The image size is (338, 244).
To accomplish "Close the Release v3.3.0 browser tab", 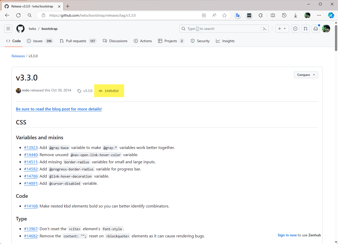I will 59,6.
